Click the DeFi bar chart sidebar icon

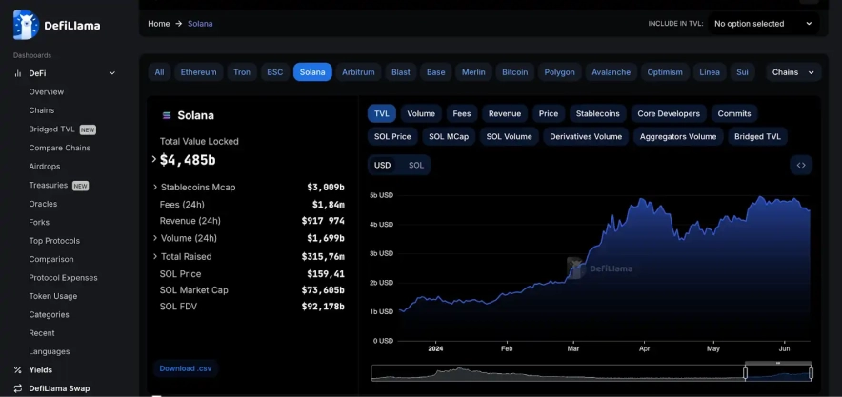[18, 73]
